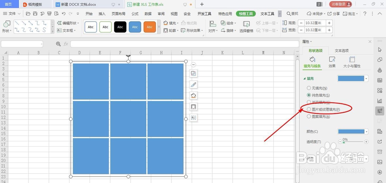Screen dimensions: 386x183
Task: Collapse the 填充 section triangle in panel
Action: [x=305, y=79]
